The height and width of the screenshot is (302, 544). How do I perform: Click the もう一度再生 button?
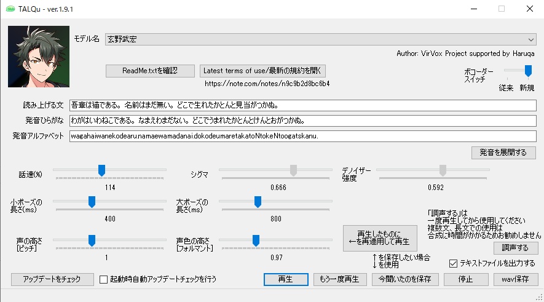(340, 279)
